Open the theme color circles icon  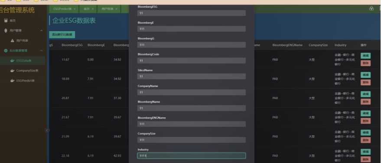click(x=371, y=9)
